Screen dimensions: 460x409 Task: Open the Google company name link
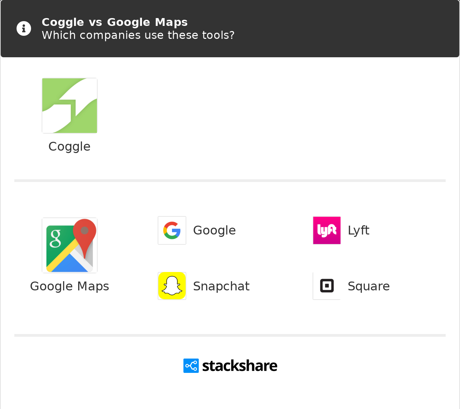tap(214, 230)
